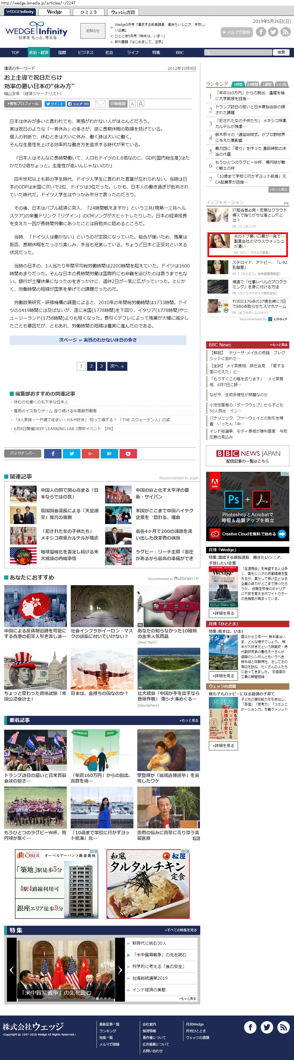Share the article with the blue Twitter bird button

(x=72, y=453)
